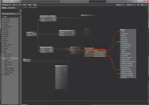Select the Gradient (Gloss Paint) node title

point(46,47)
